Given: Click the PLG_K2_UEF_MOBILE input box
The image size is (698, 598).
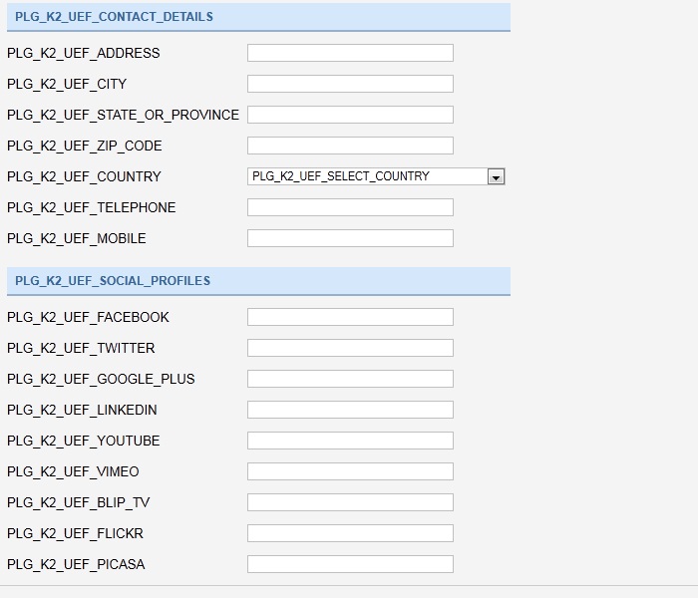Looking at the screenshot, I should click(x=350, y=238).
